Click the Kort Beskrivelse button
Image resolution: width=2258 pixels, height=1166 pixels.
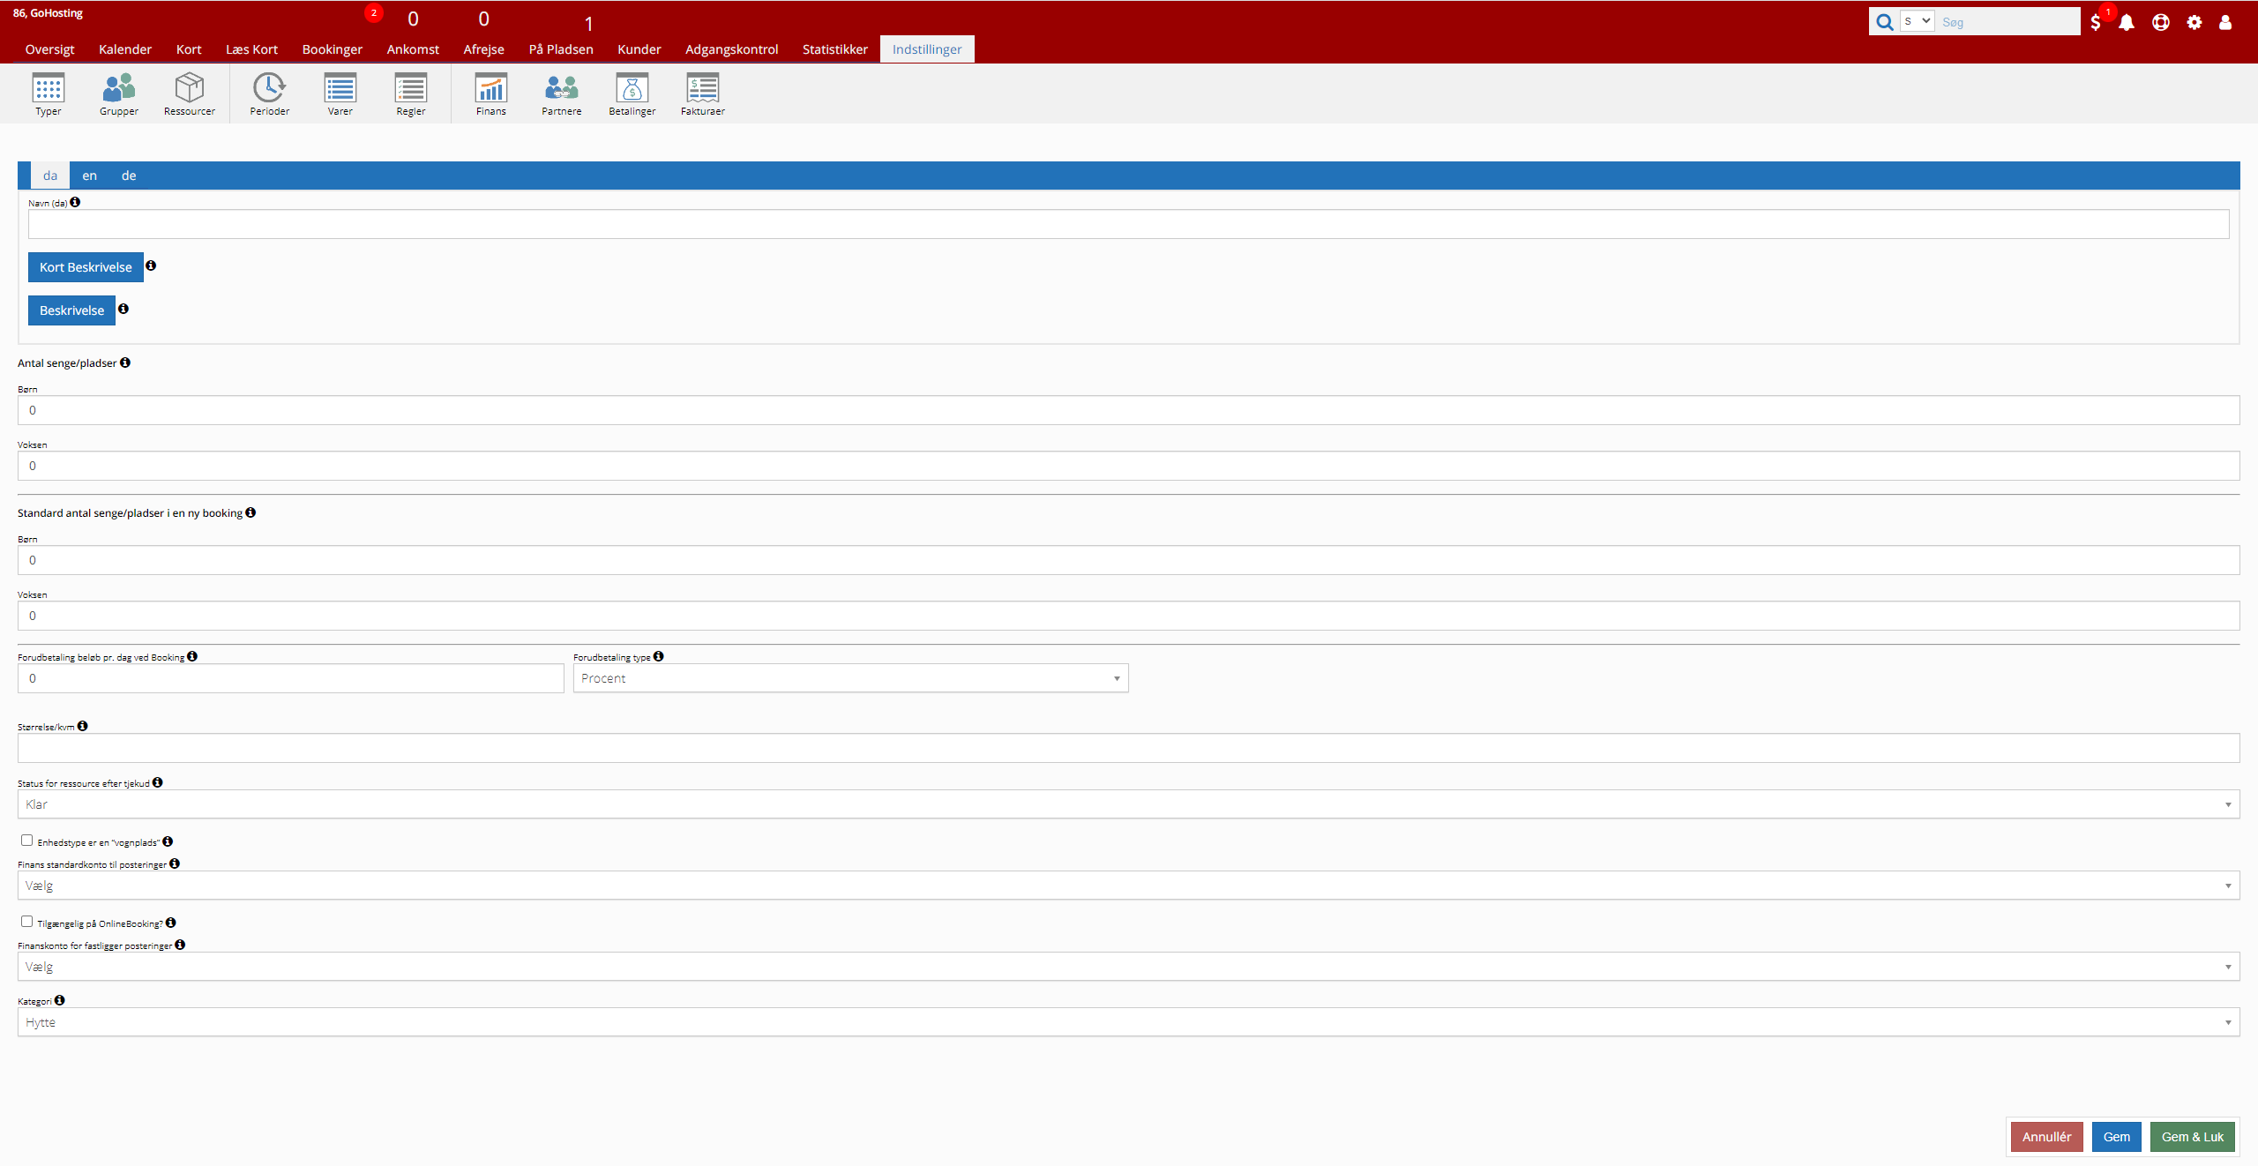coord(86,267)
